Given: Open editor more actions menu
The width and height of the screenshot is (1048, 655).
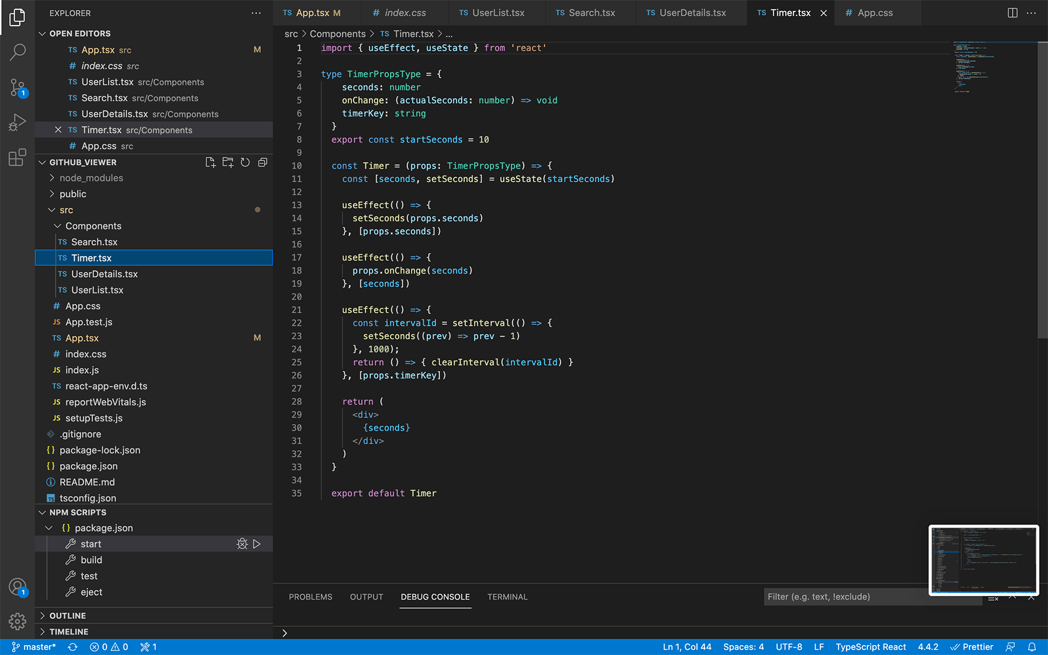Looking at the screenshot, I should point(1031,13).
